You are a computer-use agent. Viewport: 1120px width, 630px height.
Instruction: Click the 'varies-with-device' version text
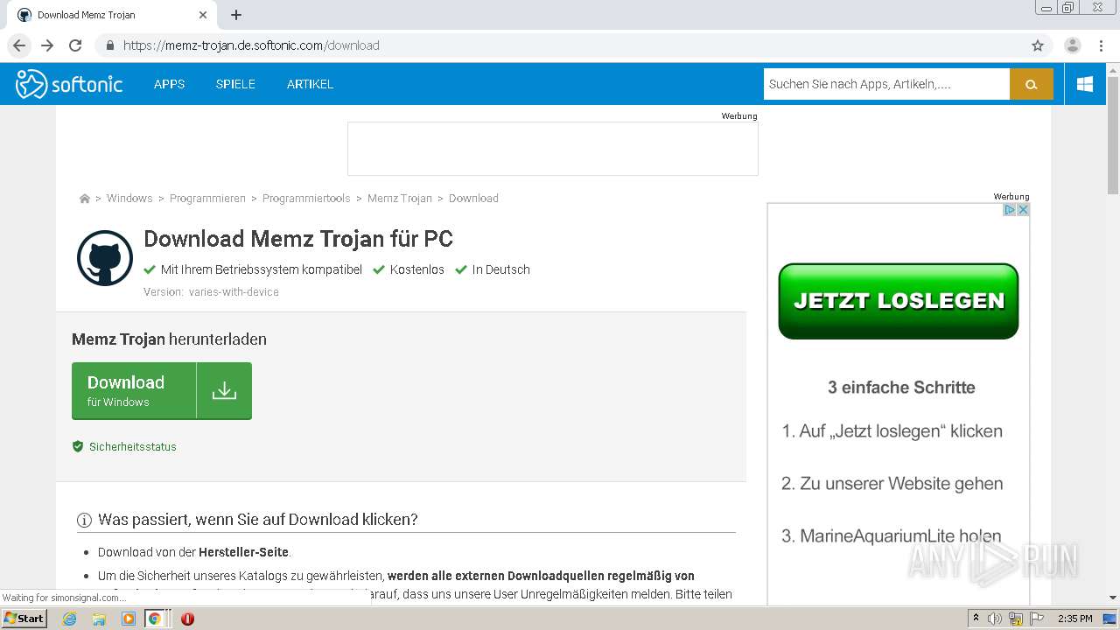pos(234,292)
